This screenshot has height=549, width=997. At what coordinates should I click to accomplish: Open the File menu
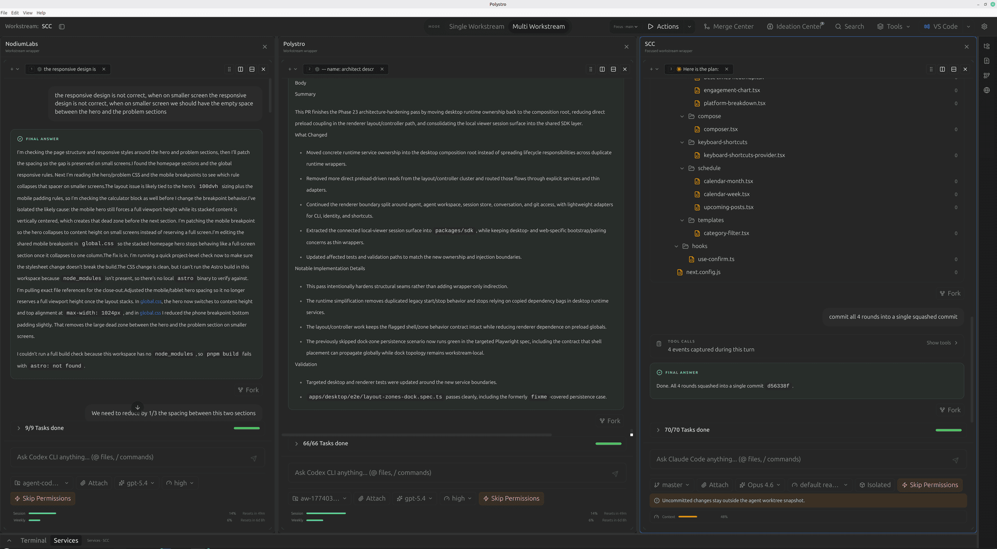(x=4, y=13)
